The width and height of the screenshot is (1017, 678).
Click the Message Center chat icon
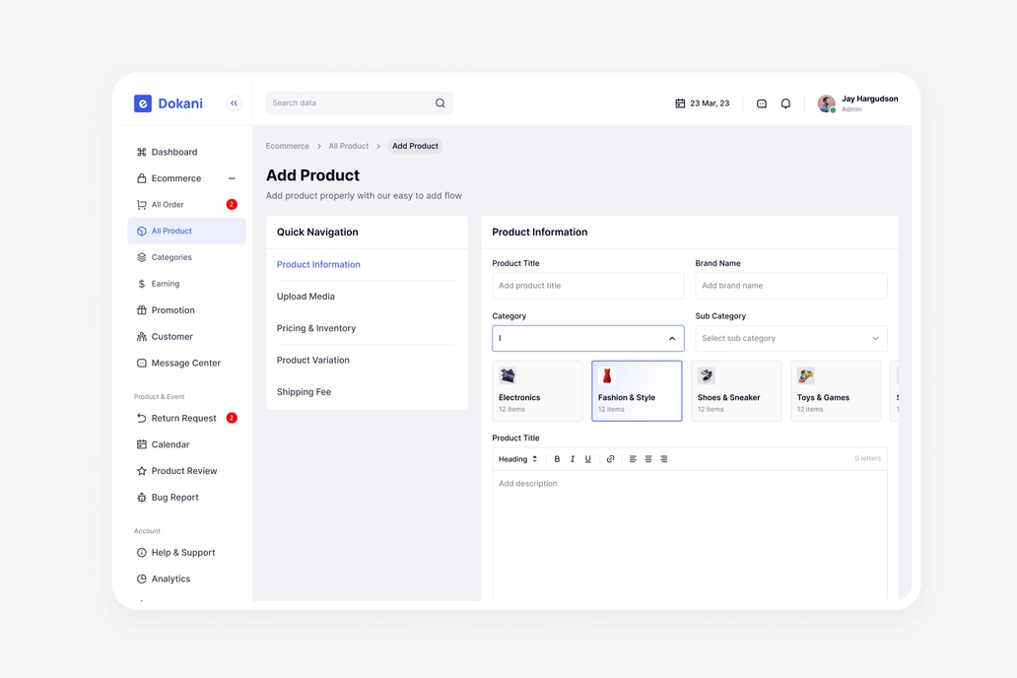(141, 363)
